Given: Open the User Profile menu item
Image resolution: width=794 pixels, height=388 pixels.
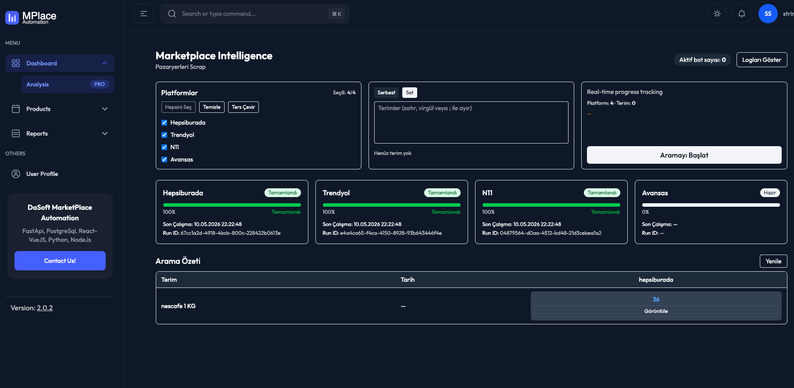Looking at the screenshot, I should tap(60, 174).
